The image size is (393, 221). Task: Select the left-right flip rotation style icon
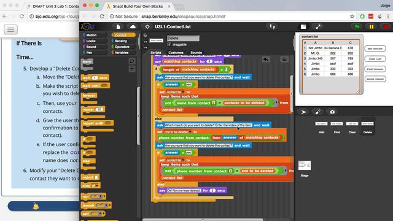coord(146,42)
